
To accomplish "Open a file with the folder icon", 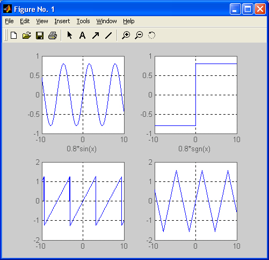I will [27, 35].
